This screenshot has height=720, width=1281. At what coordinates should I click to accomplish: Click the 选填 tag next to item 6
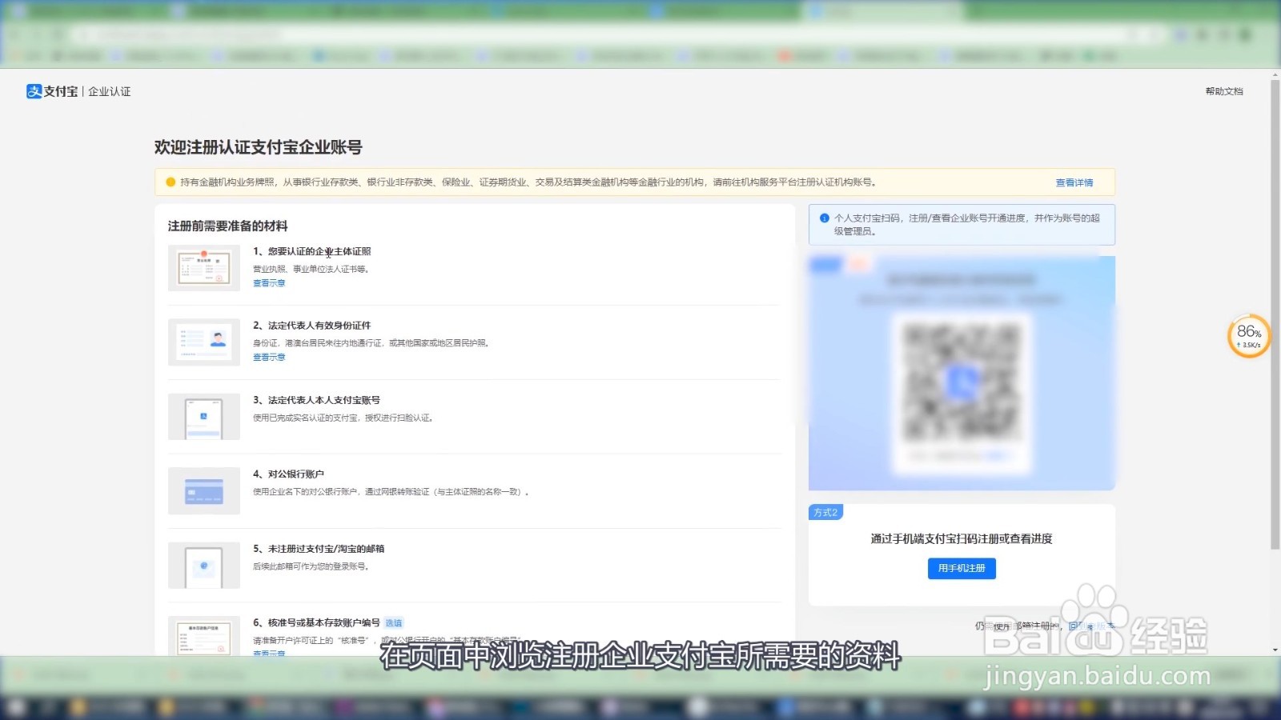coord(394,623)
